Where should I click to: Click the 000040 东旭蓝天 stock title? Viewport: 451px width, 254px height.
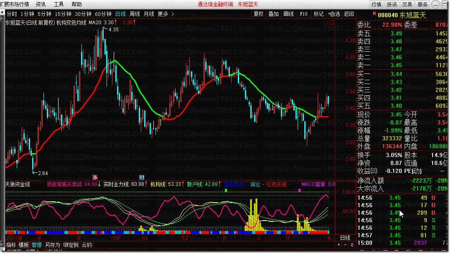[402, 15]
